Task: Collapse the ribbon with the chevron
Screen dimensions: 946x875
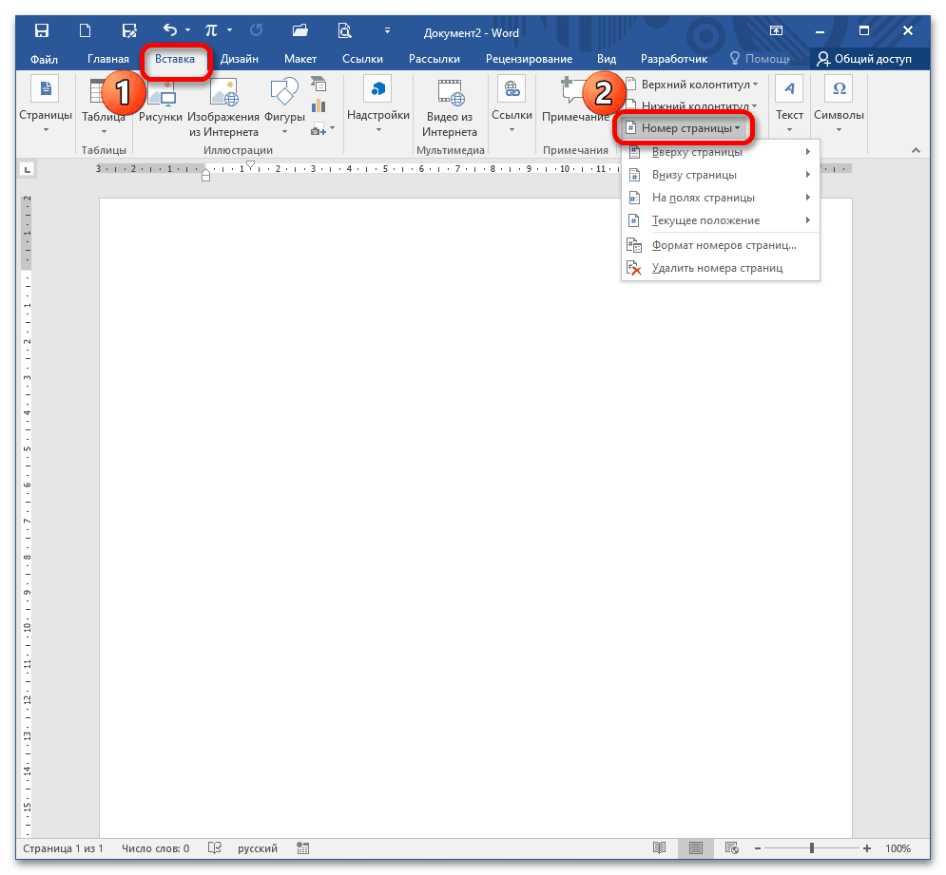Action: [916, 150]
